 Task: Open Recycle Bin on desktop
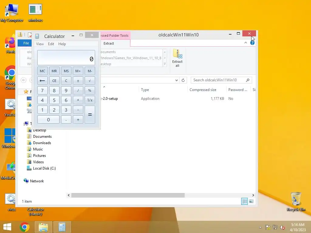click(x=296, y=201)
